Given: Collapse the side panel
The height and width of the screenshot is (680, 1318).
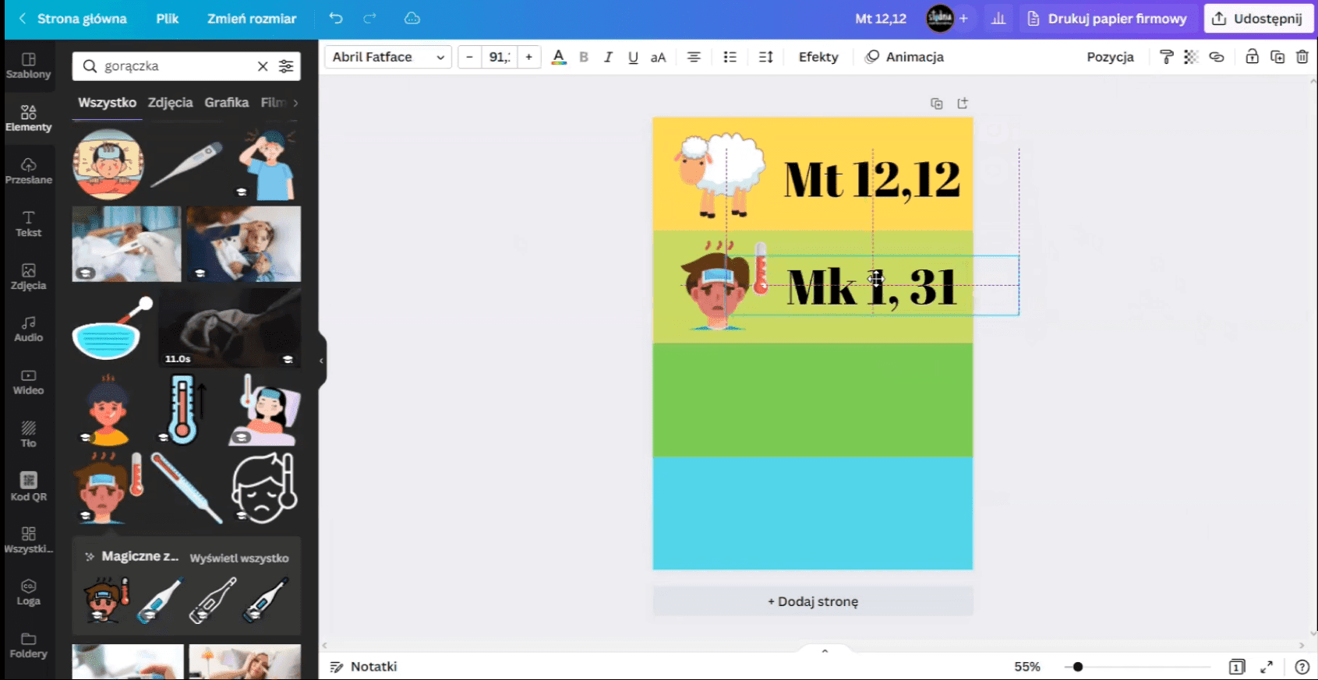Looking at the screenshot, I should (x=321, y=361).
